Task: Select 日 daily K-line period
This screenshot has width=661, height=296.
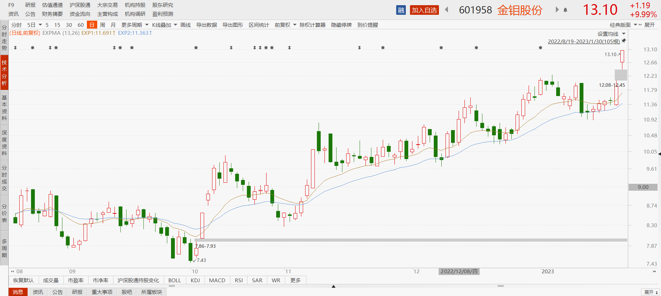Action: tap(92, 25)
